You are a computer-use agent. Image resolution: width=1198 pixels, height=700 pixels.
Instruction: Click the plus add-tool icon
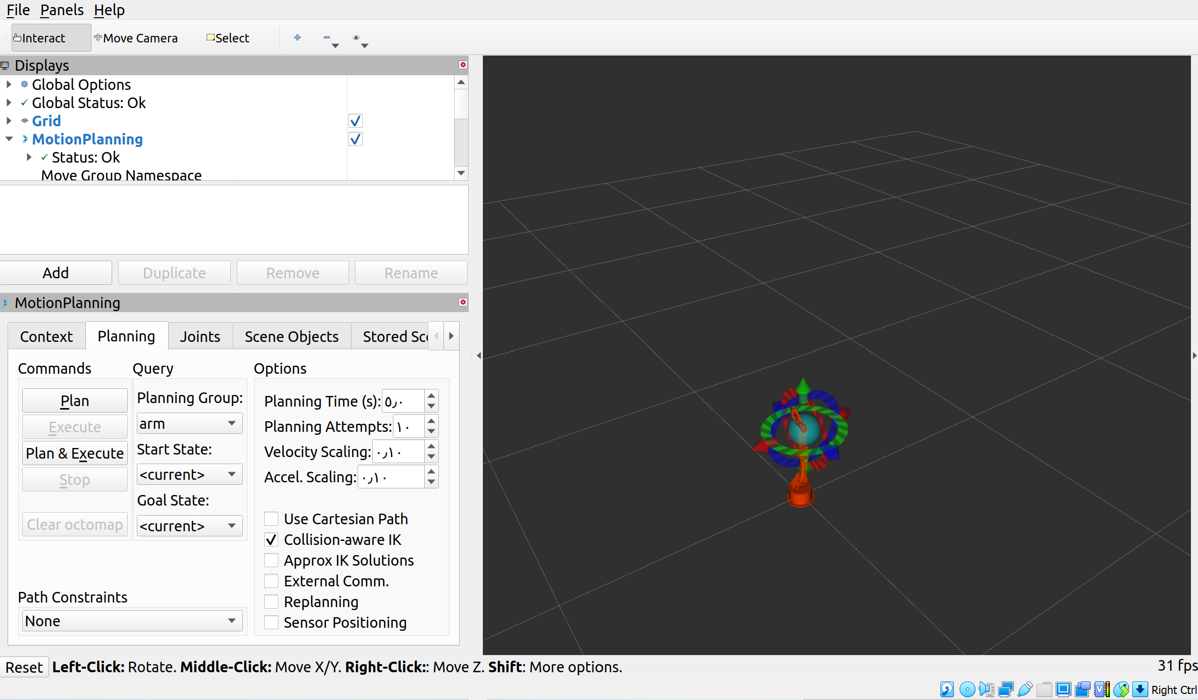297,37
